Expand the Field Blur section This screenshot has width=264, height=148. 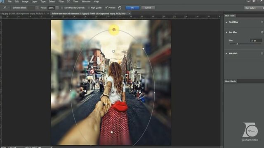pyautogui.click(x=226, y=22)
